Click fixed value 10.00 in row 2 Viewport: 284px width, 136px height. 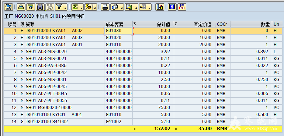point(194,38)
